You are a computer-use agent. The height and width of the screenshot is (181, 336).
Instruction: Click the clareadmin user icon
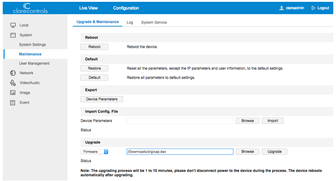click(281, 8)
